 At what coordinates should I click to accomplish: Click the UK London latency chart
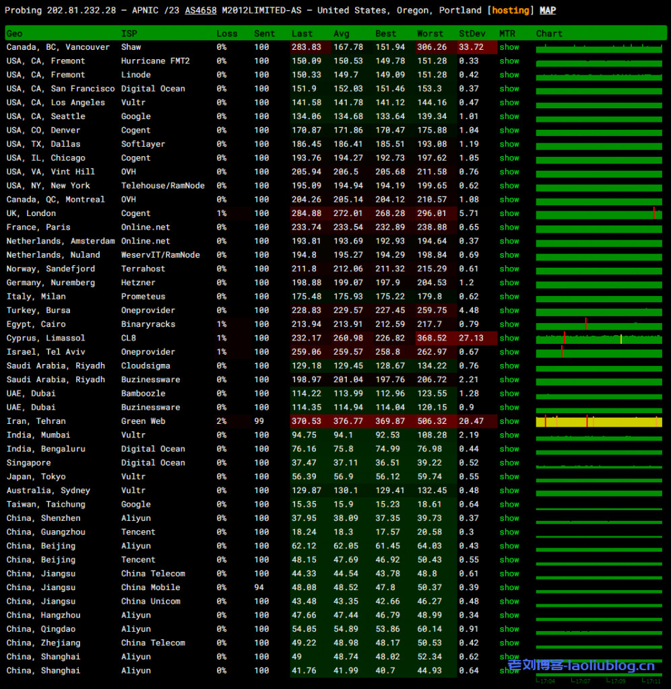599,214
